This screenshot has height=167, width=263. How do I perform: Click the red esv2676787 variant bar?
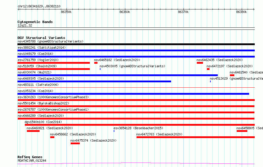pos(136,112)
